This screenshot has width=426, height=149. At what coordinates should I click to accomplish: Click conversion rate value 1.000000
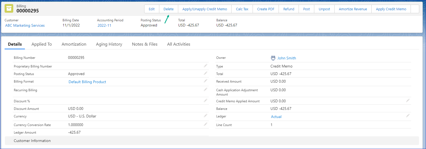click(x=76, y=125)
